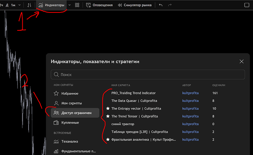The height and width of the screenshot is (155, 253).
Task: Close the indicators dialog
Action: tap(241, 62)
